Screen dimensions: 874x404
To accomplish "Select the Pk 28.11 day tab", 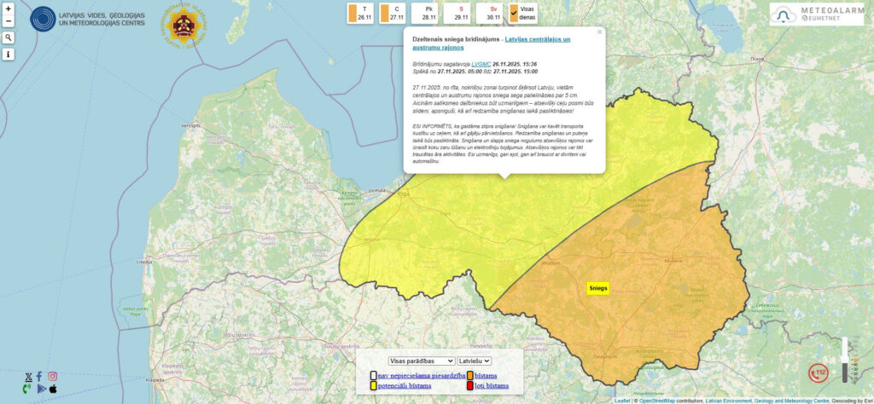I will point(428,13).
